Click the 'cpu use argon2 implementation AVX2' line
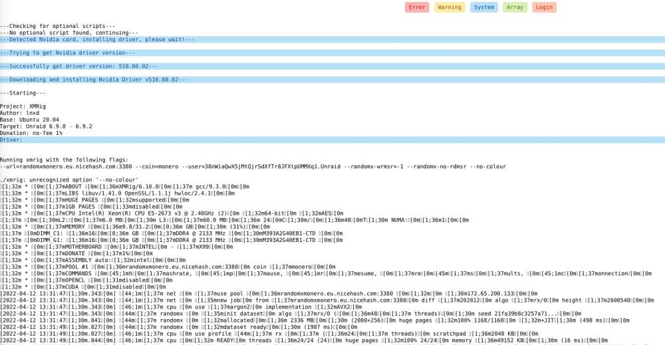 (x=181, y=307)
